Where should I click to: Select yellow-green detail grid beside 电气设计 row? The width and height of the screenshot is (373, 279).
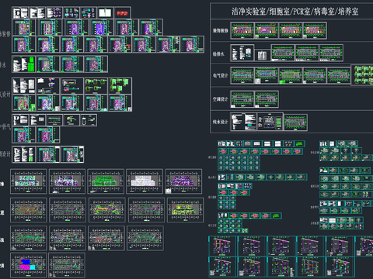362,75
